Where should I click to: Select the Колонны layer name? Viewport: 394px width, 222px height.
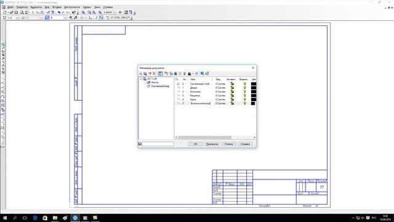click(x=195, y=92)
